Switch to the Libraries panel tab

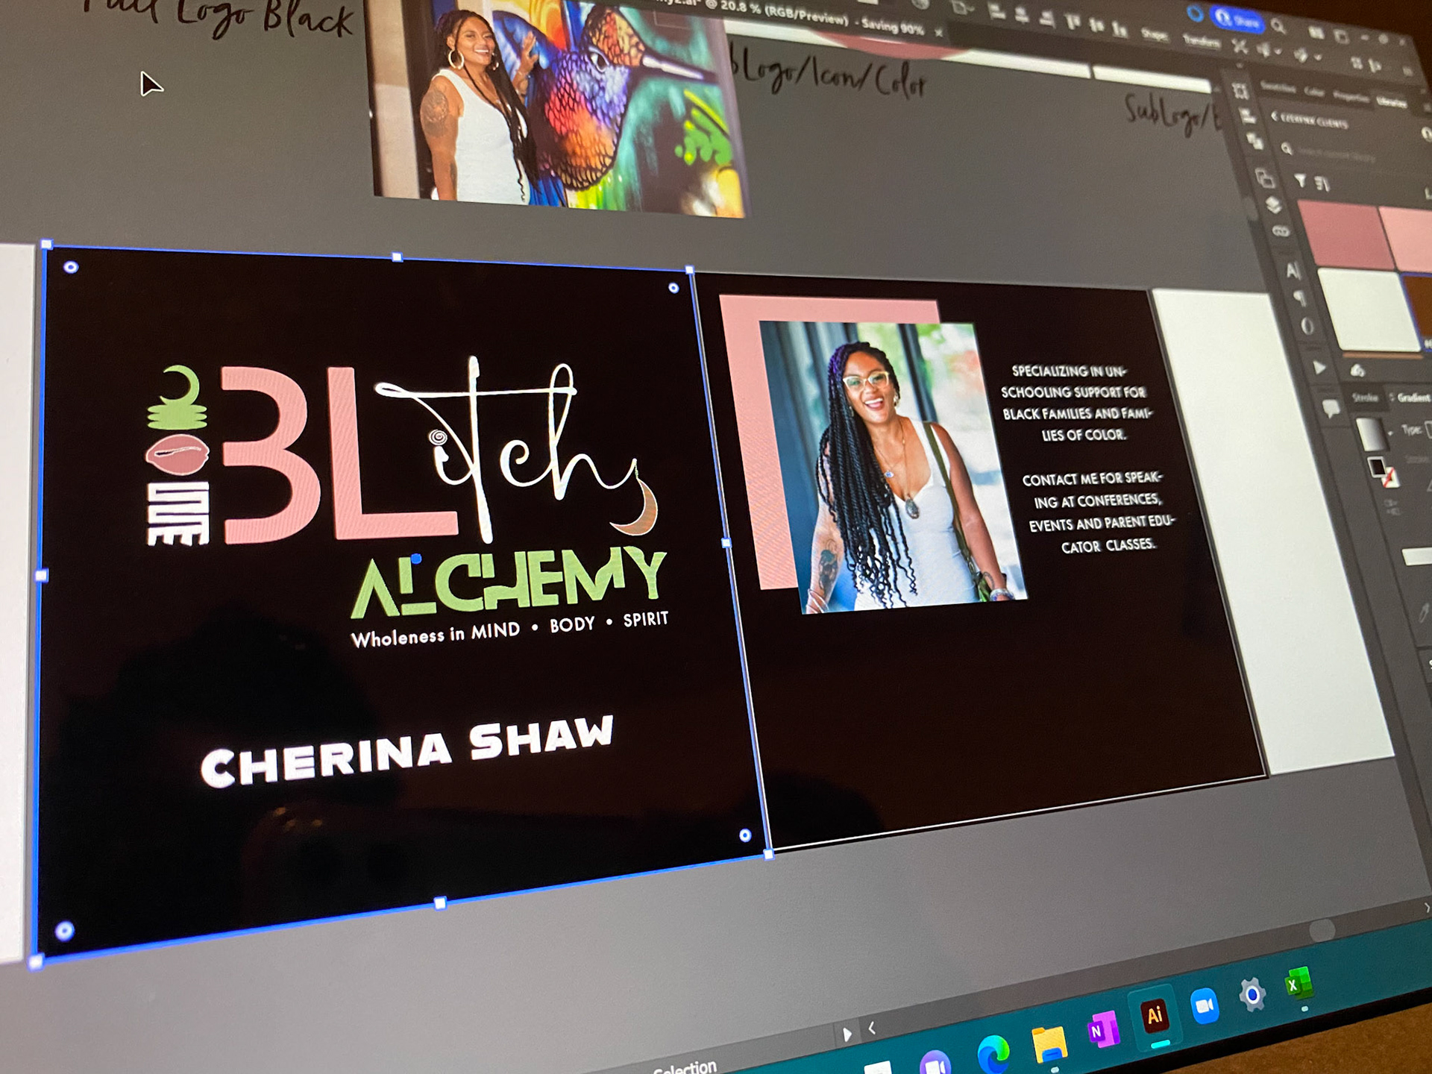(x=1390, y=102)
